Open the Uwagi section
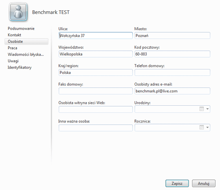Viewport: 220px width, 190px height. point(13,61)
